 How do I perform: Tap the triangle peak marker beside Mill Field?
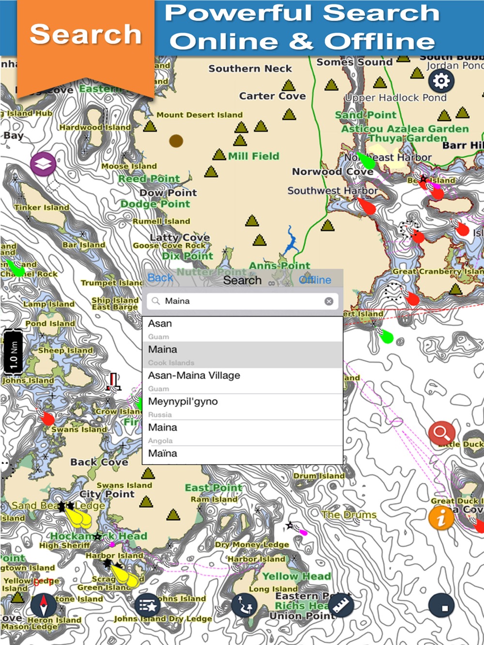click(x=219, y=155)
